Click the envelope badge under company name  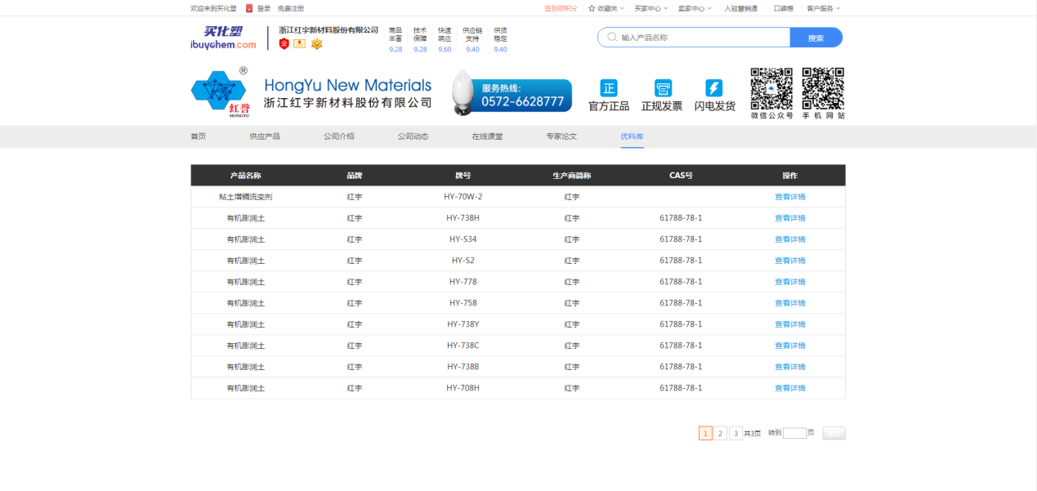point(300,43)
